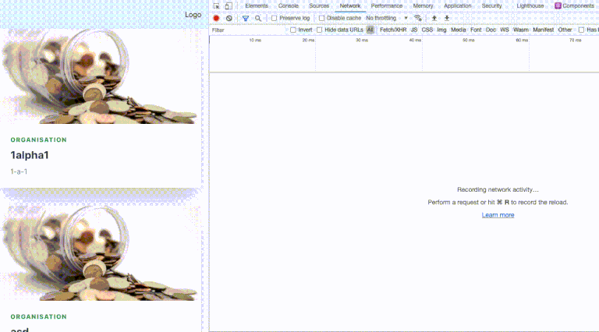The width and height of the screenshot is (599, 332).
Task: Clear the network log icon
Action: click(x=229, y=18)
